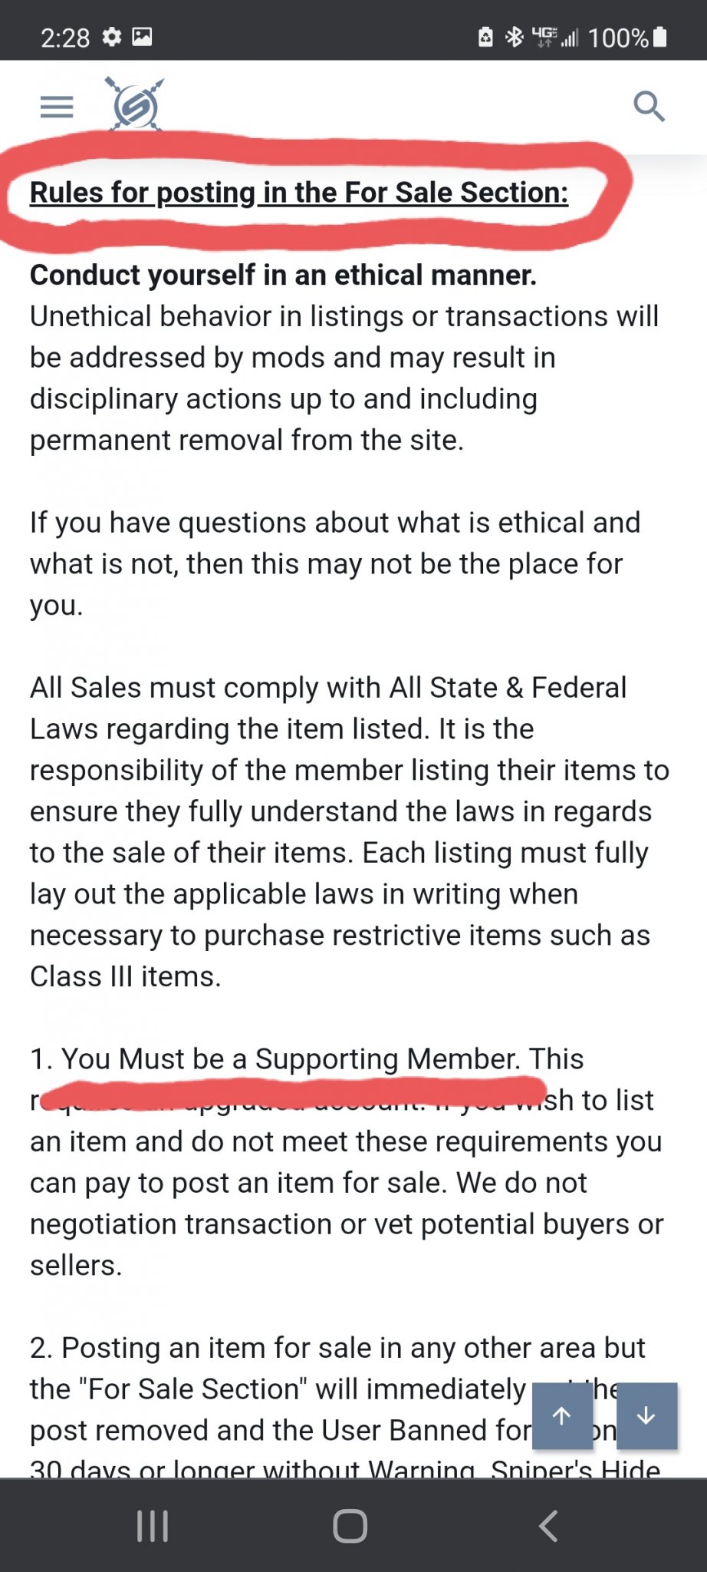The width and height of the screenshot is (707, 1572).
Task: Tap the scroll-to-bottom arrow button
Action: pyautogui.click(x=646, y=1415)
